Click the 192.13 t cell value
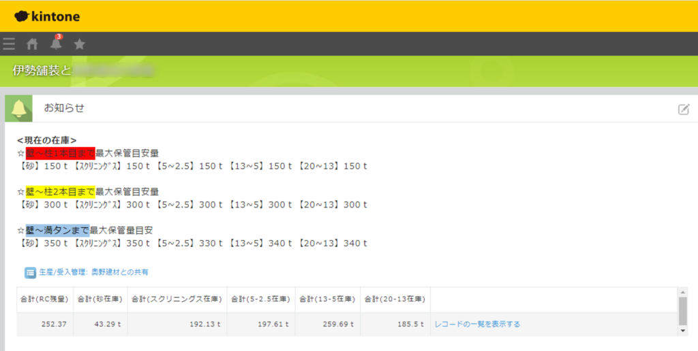 (x=204, y=324)
